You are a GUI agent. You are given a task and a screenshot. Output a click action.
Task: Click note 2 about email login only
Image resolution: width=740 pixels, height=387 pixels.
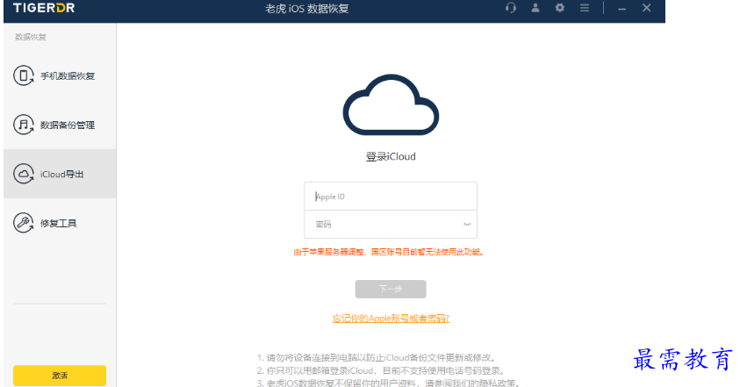tap(381, 370)
